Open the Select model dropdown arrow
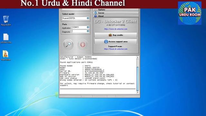The height and width of the screenshot is (116, 206). click(88, 18)
